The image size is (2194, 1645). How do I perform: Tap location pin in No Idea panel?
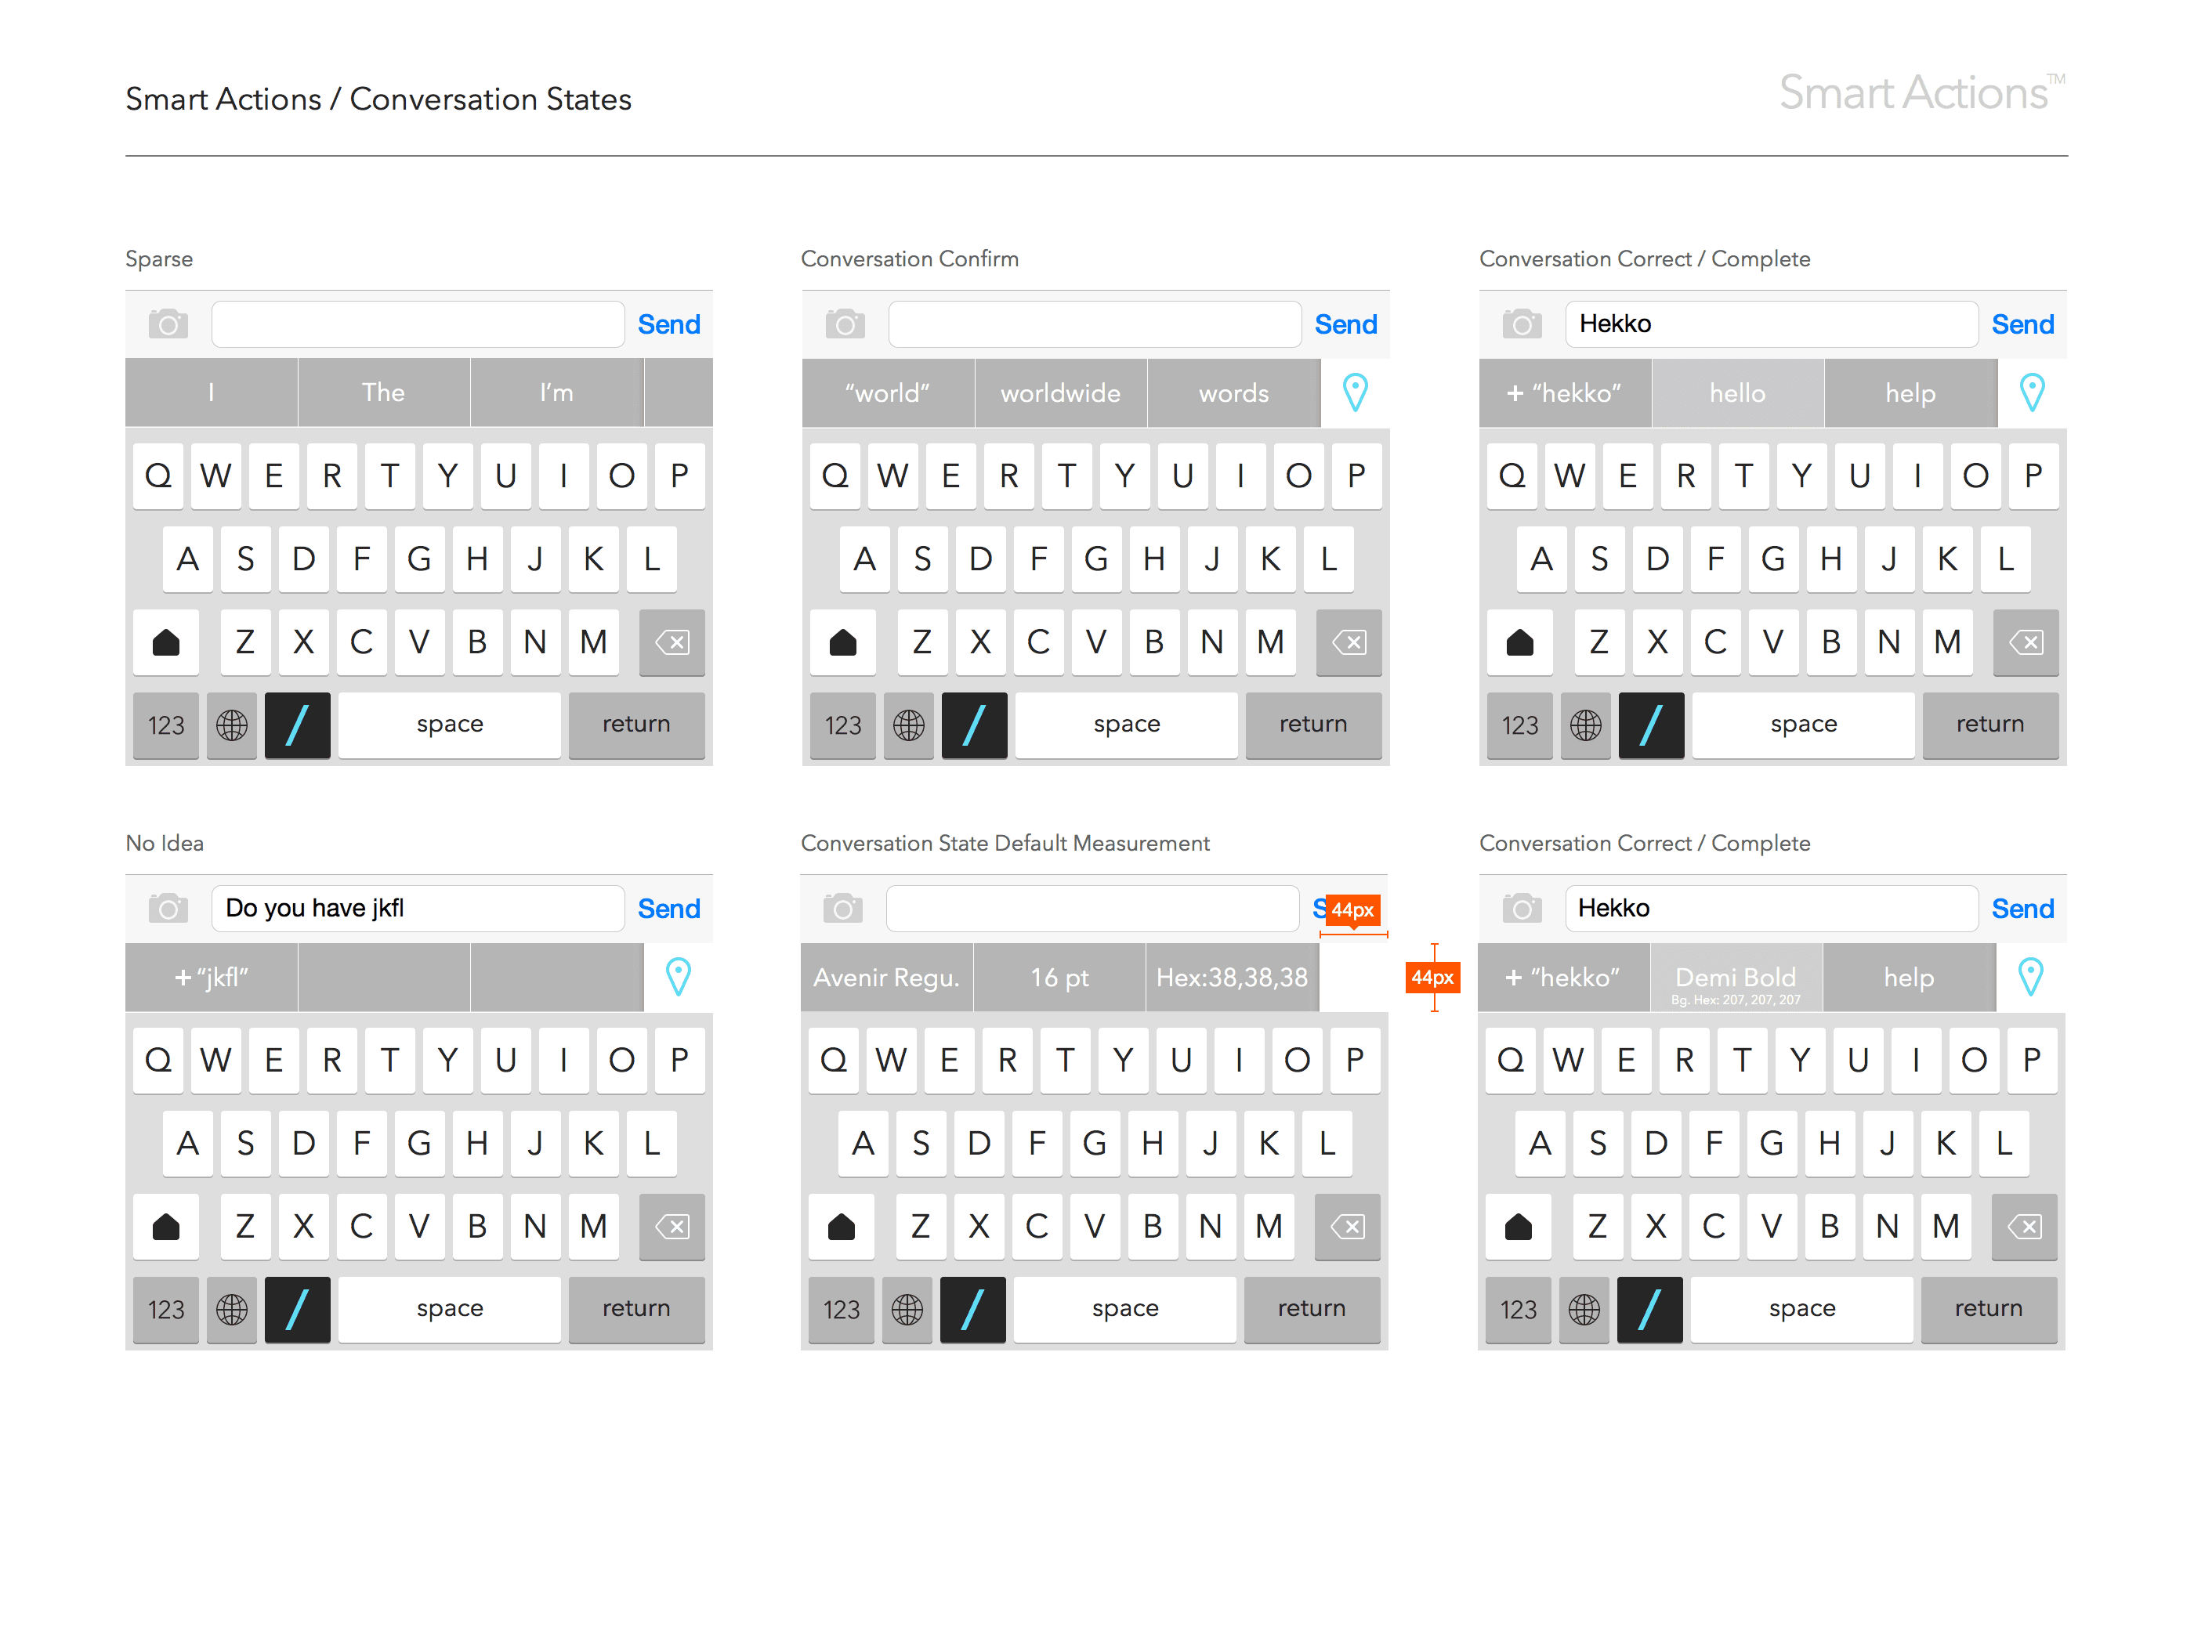point(678,977)
